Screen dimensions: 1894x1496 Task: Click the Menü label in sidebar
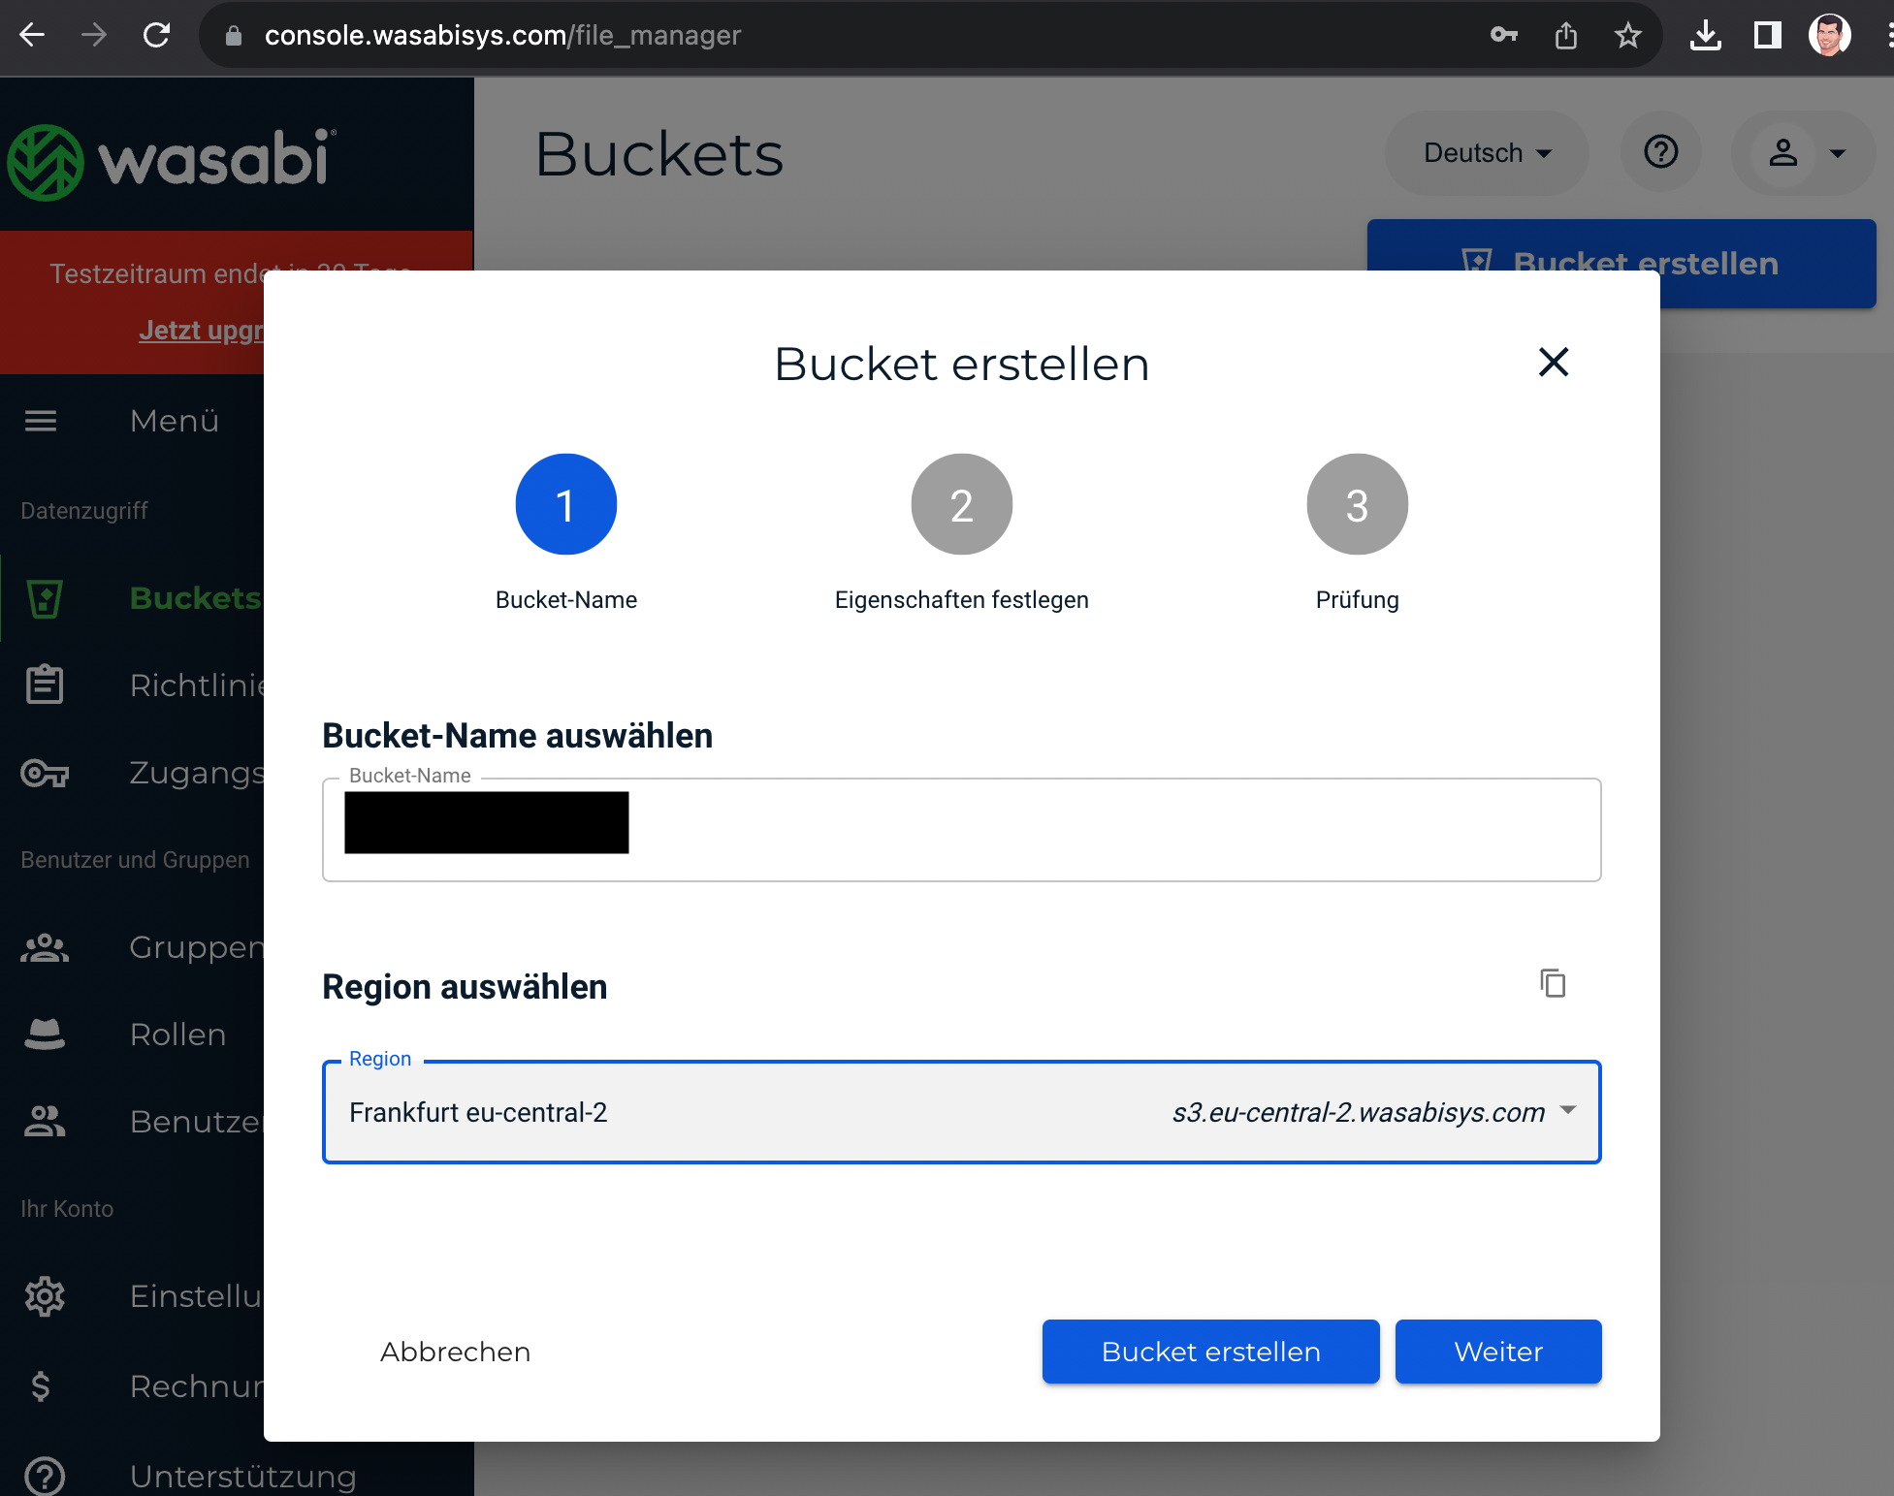pos(175,421)
